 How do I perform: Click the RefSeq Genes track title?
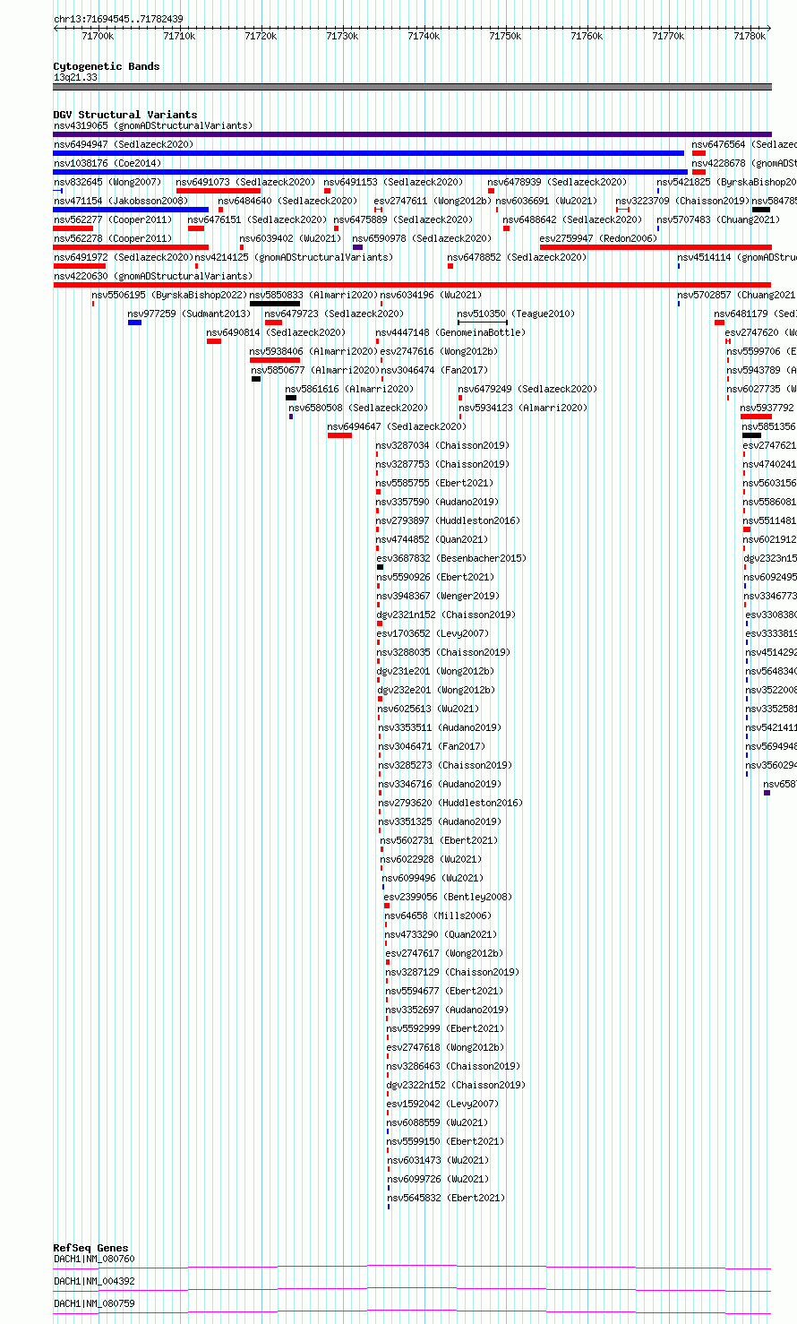(x=90, y=1248)
